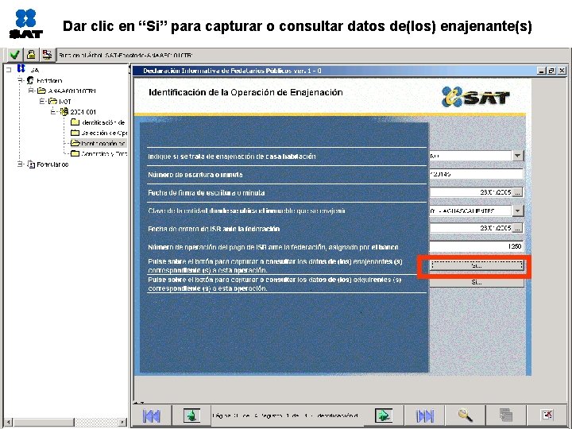The width and height of the screenshot is (572, 429).
Task: Collapse the ANAA601010TRI folder node
Action: pyautogui.click(x=31, y=91)
